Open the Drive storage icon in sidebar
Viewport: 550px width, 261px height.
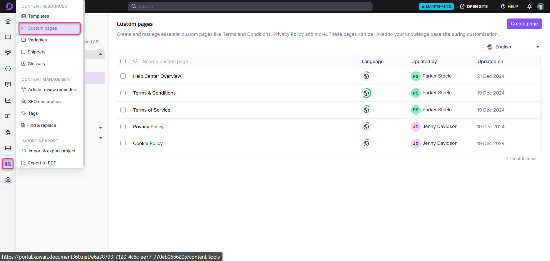pos(8,148)
